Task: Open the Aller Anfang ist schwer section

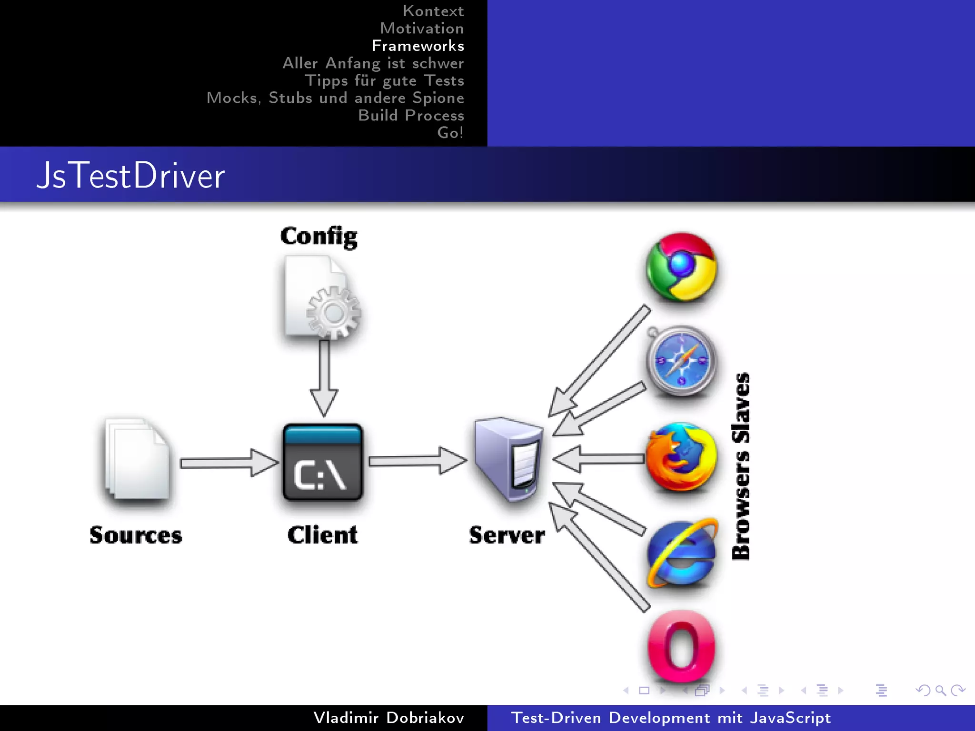Action: (373, 63)
